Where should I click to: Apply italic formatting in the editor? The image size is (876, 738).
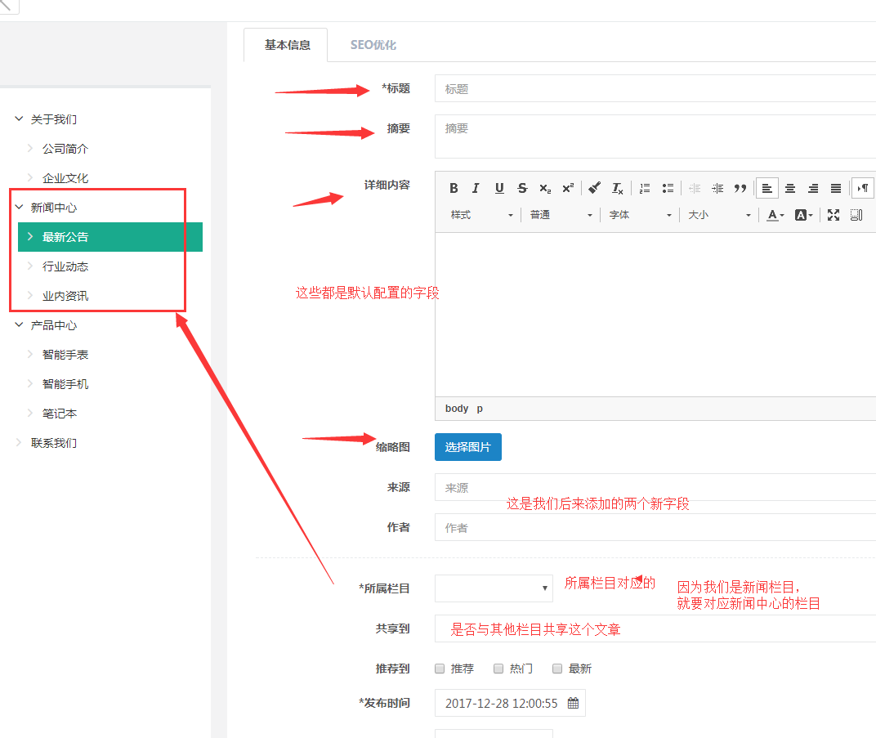(476, 188)
